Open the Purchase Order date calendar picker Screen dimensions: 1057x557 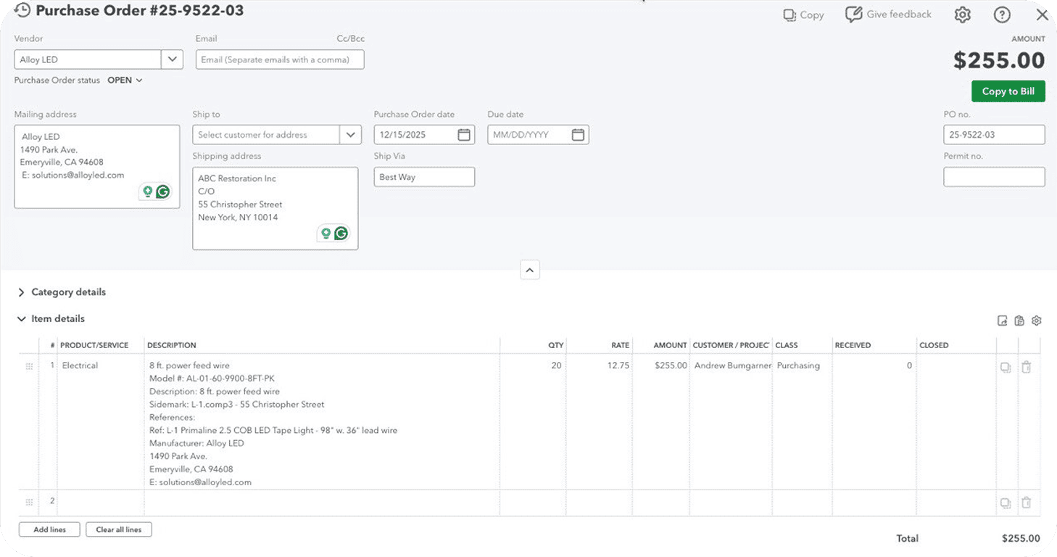[x=464, y=135]
